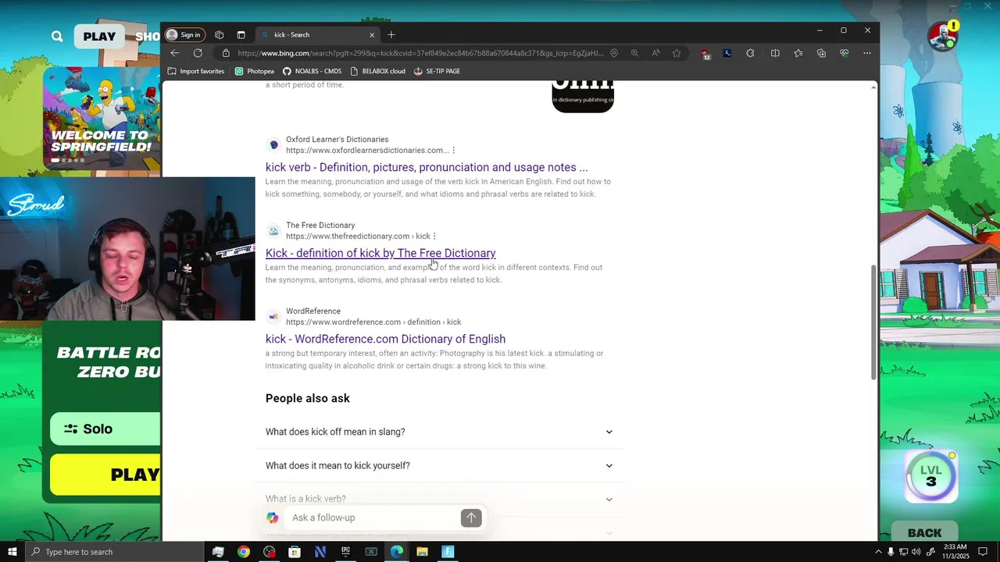The image size is (1000, 562).
Task: Click the location pin icon in address bar
Action: (614, 53)
